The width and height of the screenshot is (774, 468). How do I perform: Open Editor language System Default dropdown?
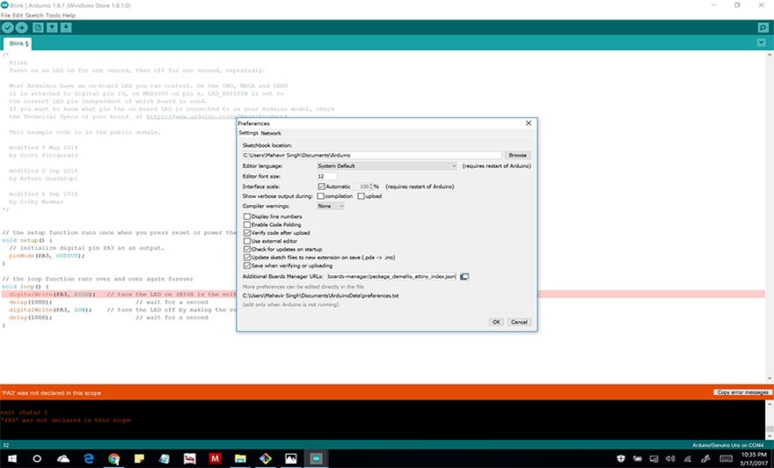click(387, 166)
